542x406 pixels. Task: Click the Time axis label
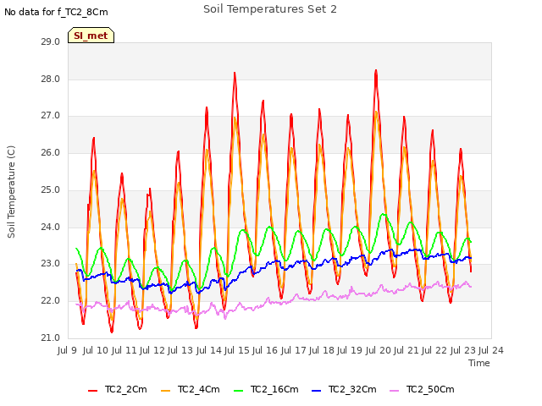tap(479, 363)
